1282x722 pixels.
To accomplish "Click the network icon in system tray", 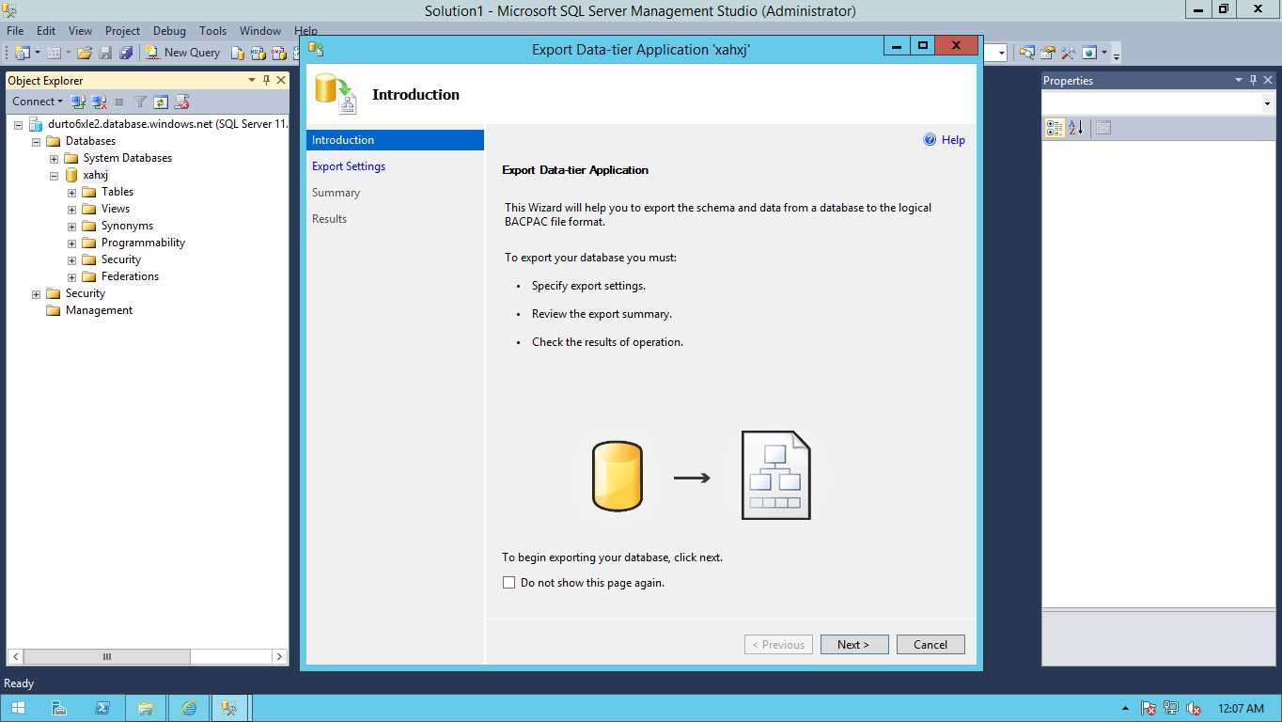I will click(1171, 709).
